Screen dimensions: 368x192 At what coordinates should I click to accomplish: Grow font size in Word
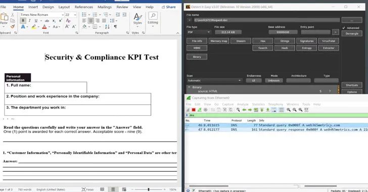(x=67, y=26)
